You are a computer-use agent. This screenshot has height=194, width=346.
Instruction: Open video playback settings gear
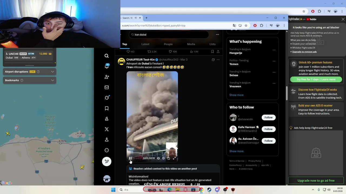(163, 158)
